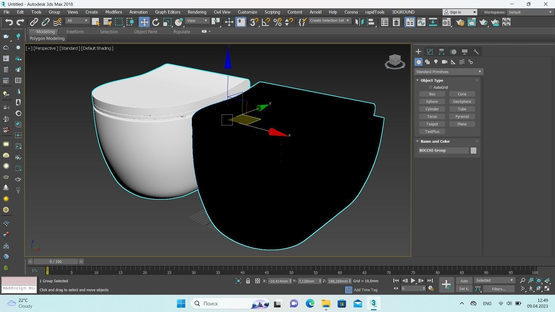Choose the Select and Rotate tool
555x312 pixels.
coord(156,22)
